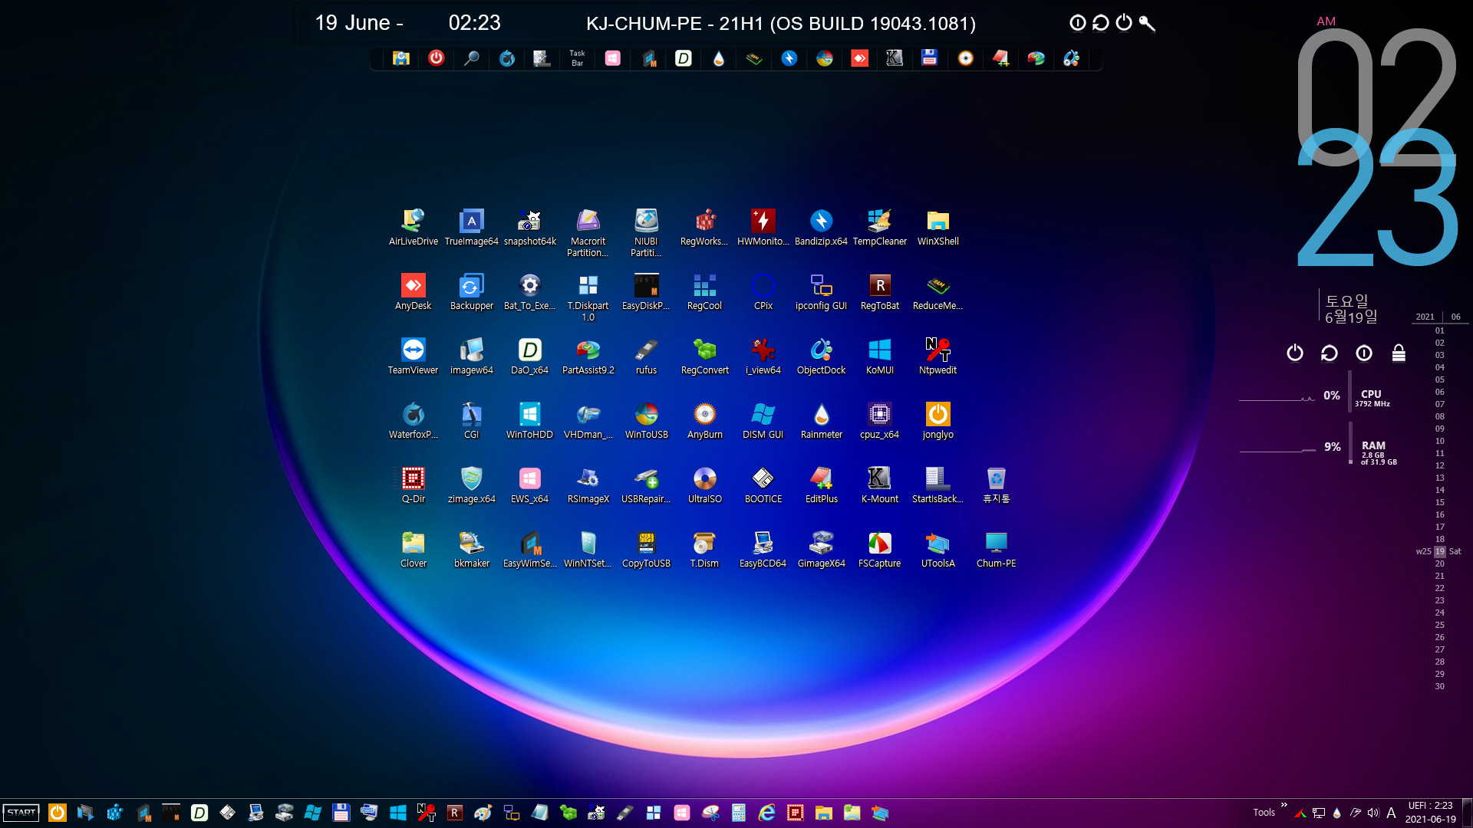Viewport: 1473px width, 828px height.
Task: Launch Ntpwedit desktop shortcut
Action: (938, 356)
